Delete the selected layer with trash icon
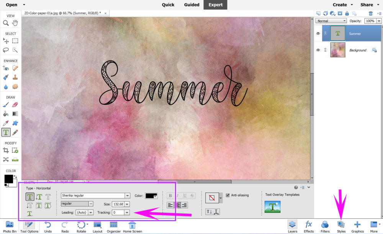 click(x=370, y=13)
